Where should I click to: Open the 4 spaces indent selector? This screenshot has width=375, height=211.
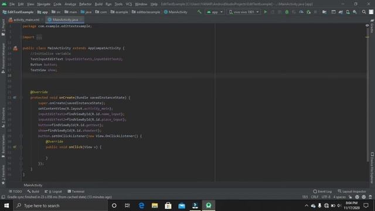point(339,197)
